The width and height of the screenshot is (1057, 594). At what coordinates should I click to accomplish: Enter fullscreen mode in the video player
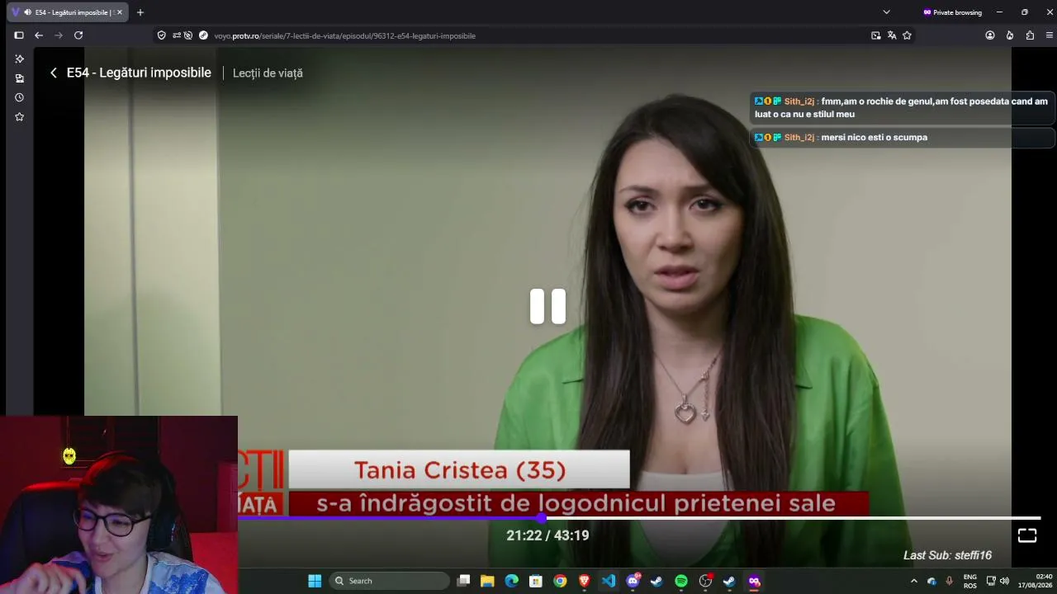[1026, 535]
